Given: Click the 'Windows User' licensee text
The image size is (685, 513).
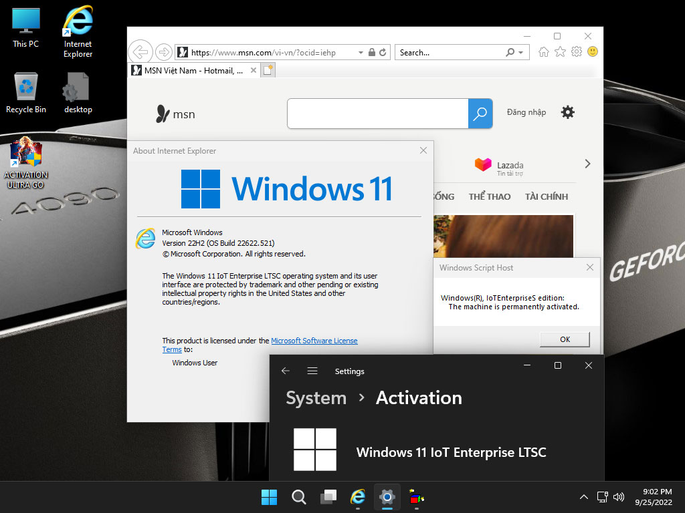Looking at the screenshot, I should 195,363.
